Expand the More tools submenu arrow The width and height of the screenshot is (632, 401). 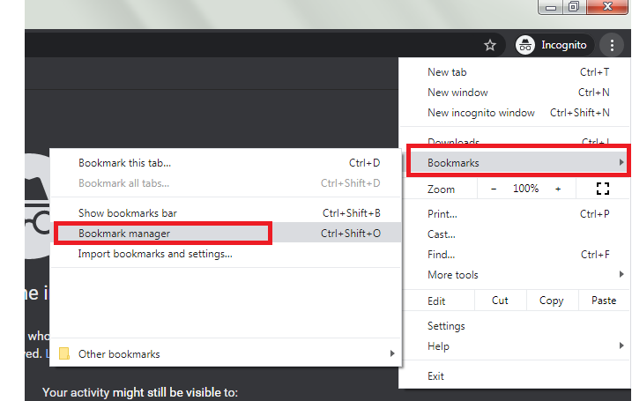click(621, 275)
